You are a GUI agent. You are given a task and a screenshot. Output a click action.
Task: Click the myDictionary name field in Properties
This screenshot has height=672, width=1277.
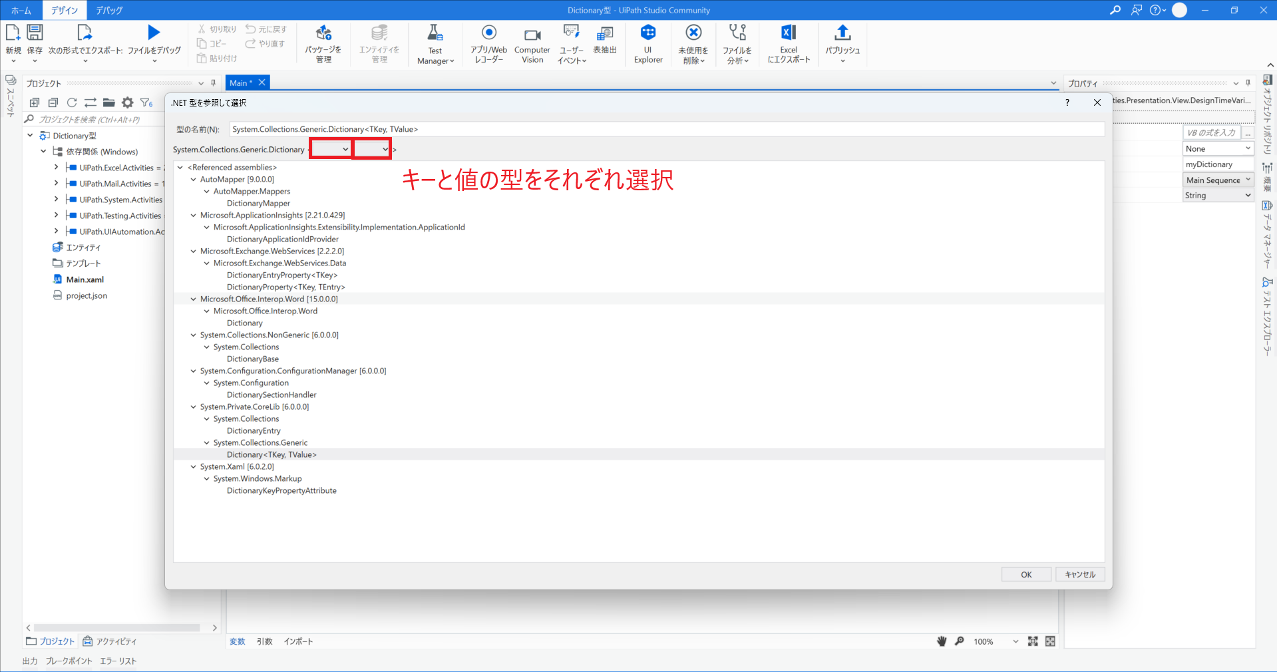coord(1218,164)
